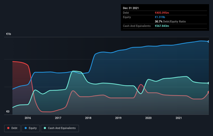213x136 pixels.
Task: Click the €0 y-axis label
Action: [8, 111]
